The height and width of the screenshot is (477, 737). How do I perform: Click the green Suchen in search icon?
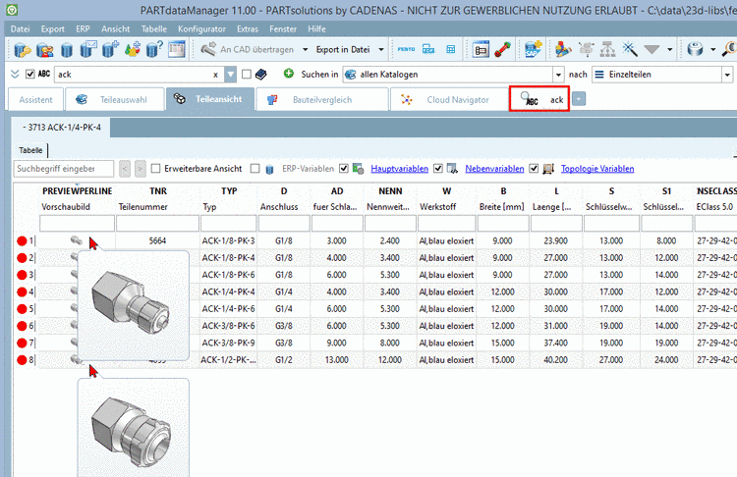point(288,74)
